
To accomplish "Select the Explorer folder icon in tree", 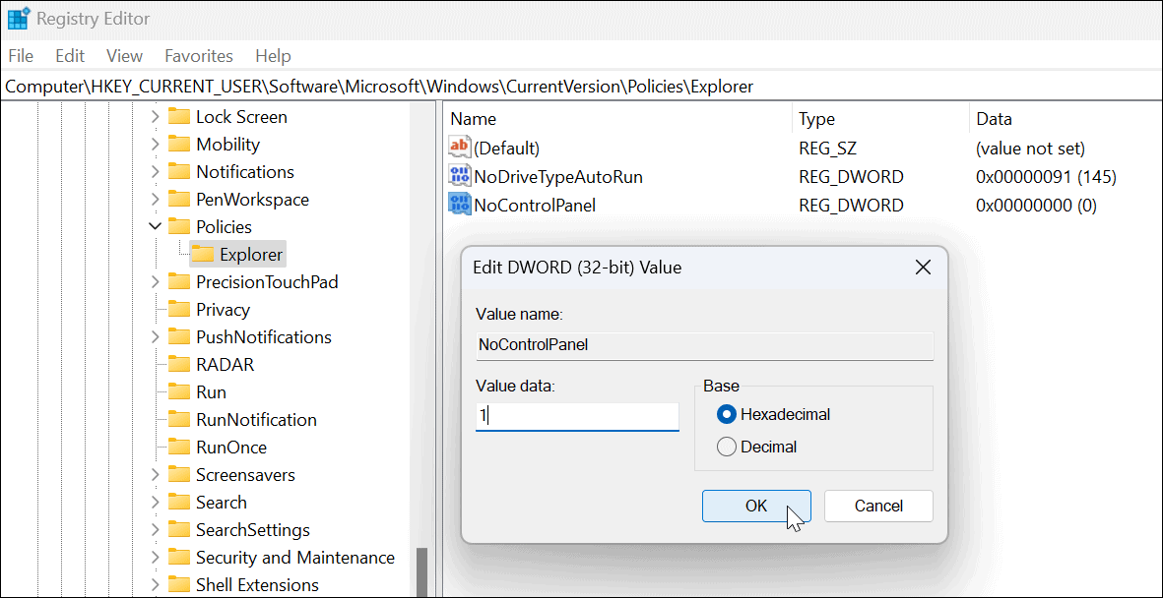I will pyautogui.click(x=202, y=255).
